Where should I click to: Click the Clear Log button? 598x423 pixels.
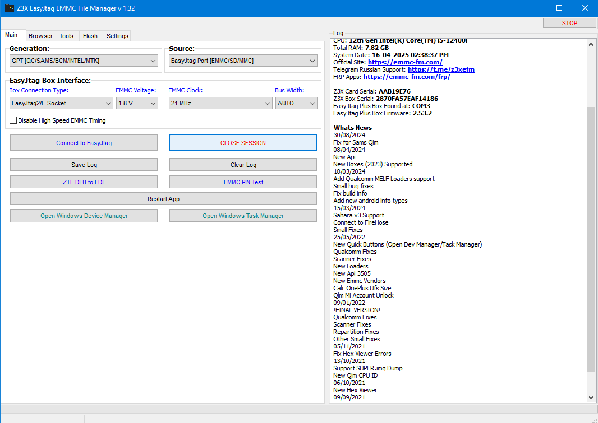tap(243, 165)
